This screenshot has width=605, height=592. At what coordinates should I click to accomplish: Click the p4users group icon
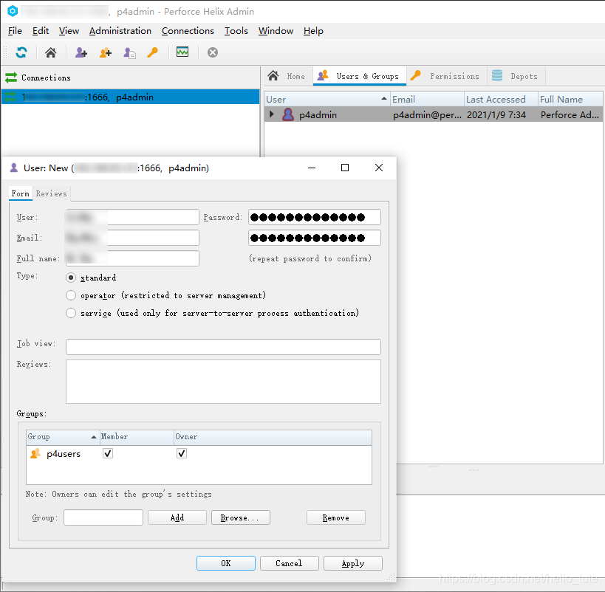coord(35,453)
